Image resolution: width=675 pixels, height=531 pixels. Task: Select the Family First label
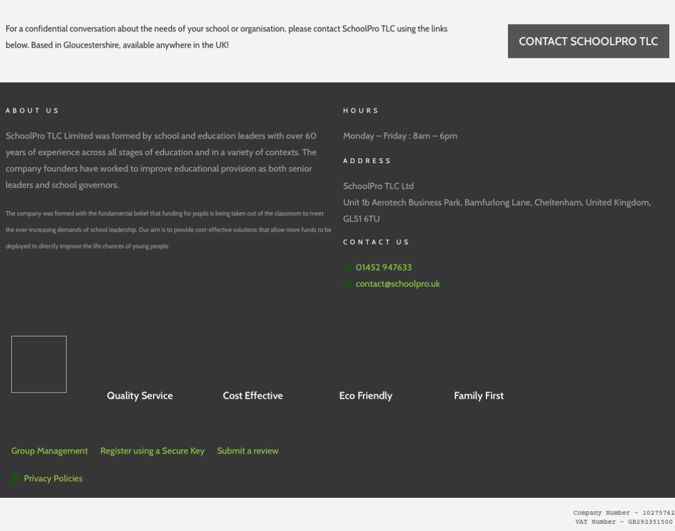[479, 395]
